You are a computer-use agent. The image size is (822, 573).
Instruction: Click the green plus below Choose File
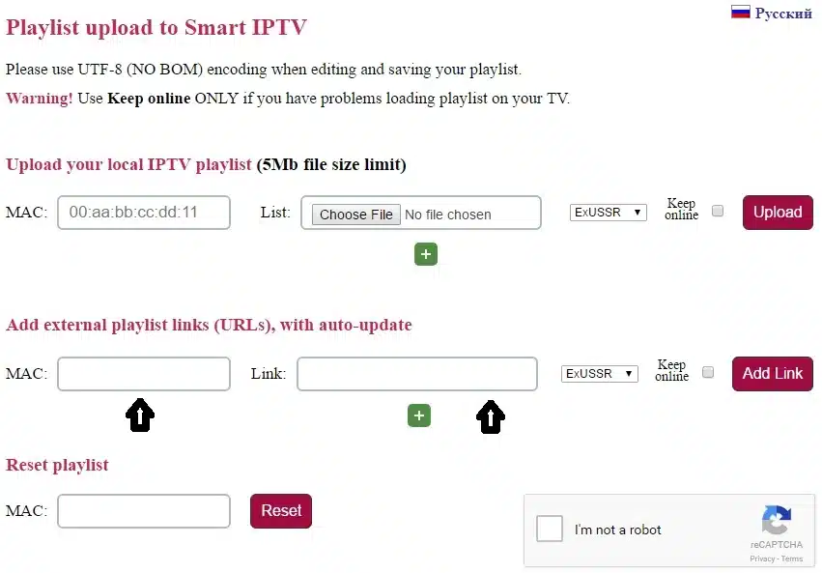[426, 254]
